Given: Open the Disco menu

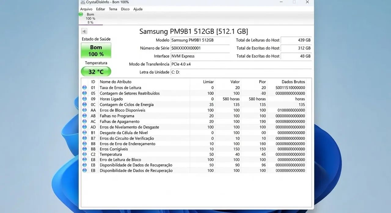Looking at the screenshot, I should (x=125, y=9).
